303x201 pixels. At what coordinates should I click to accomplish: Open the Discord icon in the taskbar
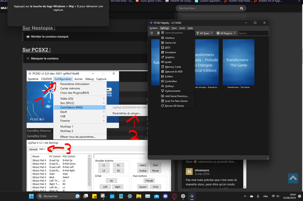tap(165, 196)
